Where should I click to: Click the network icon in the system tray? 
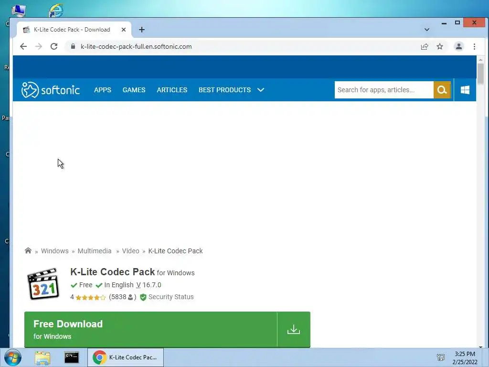point(441,357)
